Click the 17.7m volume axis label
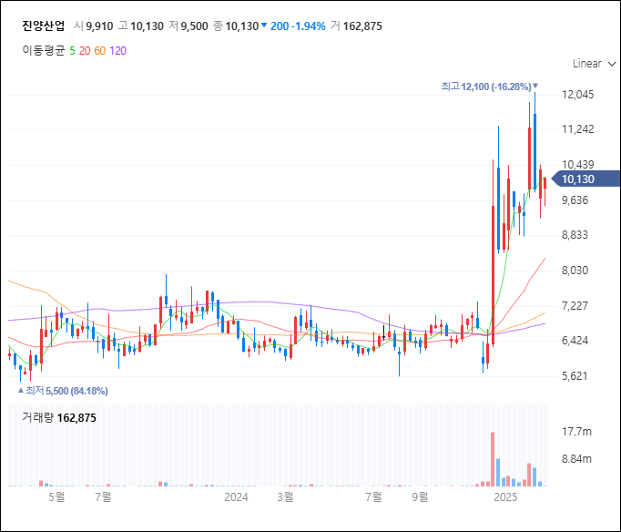 pos(576,432)
